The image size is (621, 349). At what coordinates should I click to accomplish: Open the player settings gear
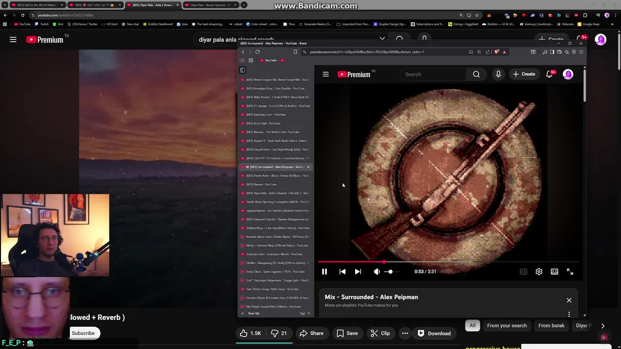[539, 272]
